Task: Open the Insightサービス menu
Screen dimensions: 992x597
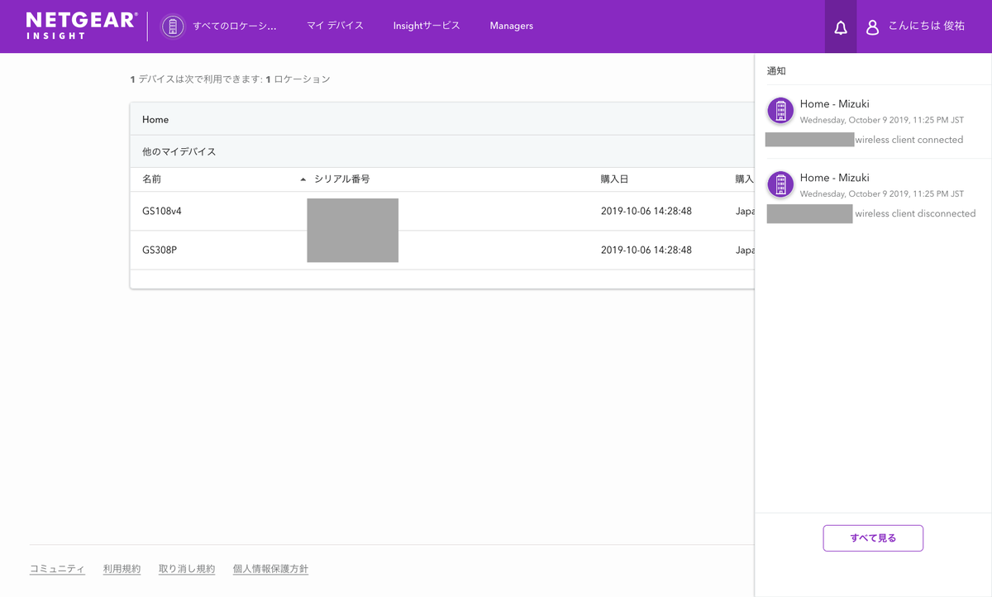Action: click(427, 26)
